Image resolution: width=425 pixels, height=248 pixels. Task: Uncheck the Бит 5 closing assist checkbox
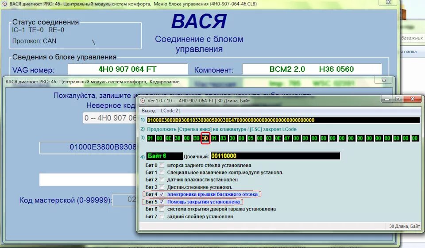coord(162,202)
